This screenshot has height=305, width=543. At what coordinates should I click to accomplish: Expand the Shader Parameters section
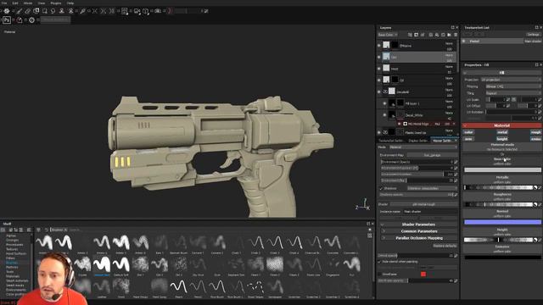(x=418, y=225)
